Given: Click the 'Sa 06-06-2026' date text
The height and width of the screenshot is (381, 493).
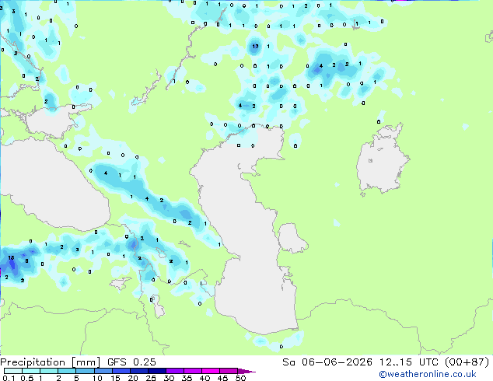Looking at the screenshot, I should click(327, 362).
